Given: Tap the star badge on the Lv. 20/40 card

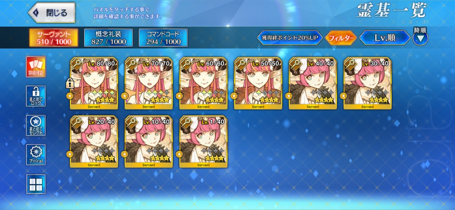Looking at the screenshot, I should pyautogui.click(x=70, y=154).
